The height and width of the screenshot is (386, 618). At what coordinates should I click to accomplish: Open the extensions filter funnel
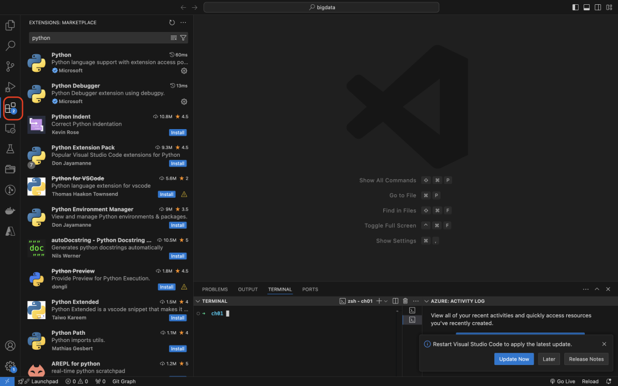click(x=183, y=38)
